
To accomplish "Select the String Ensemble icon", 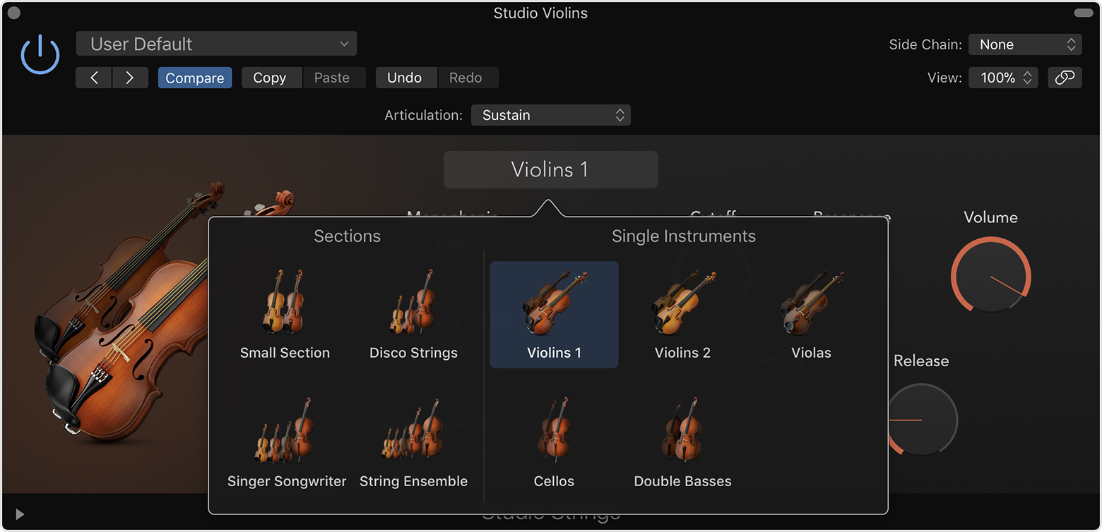I will pyautogui.click(x=413, y=430).
